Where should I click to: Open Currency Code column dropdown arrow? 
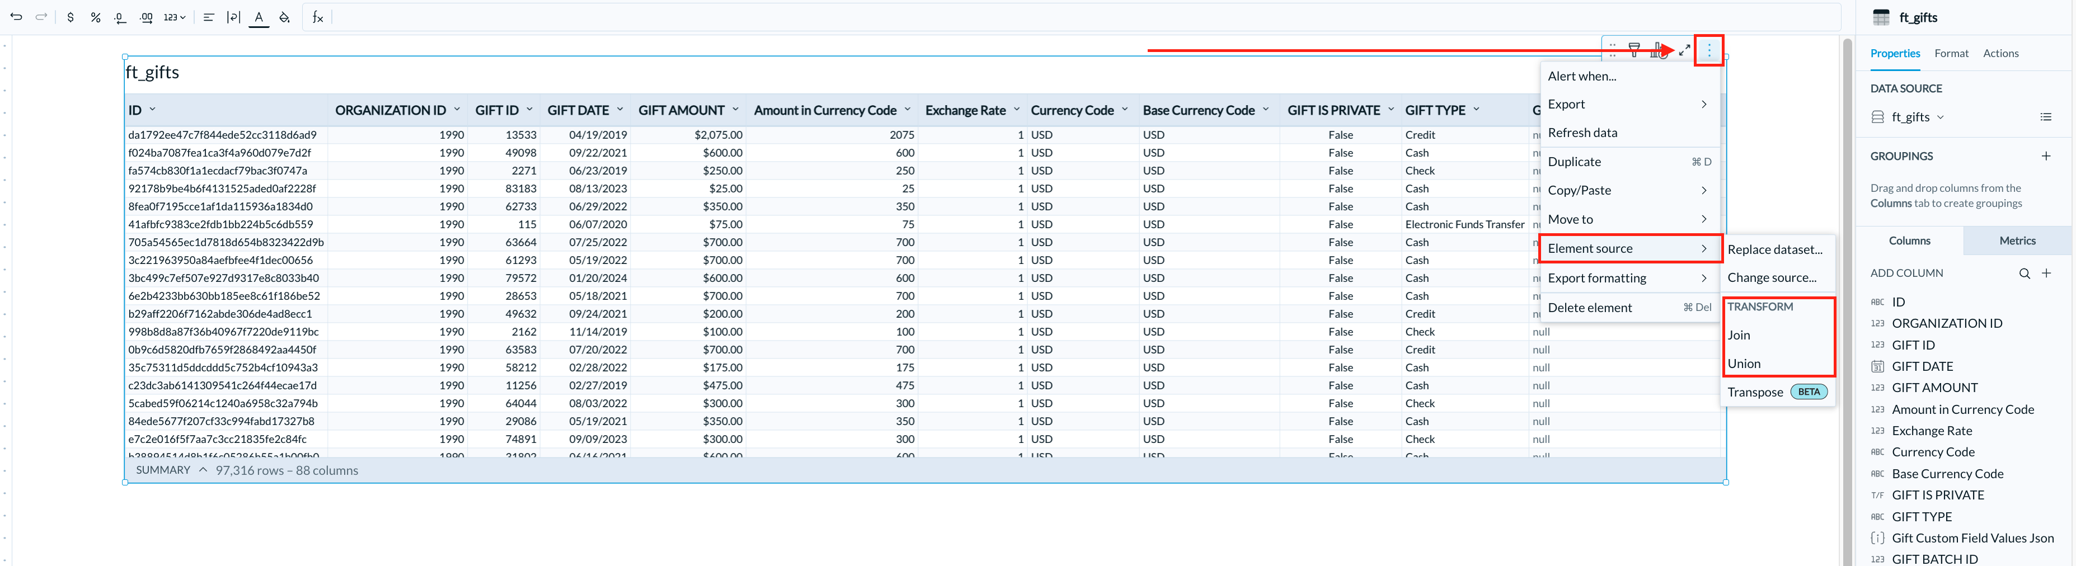point(1125,110)
